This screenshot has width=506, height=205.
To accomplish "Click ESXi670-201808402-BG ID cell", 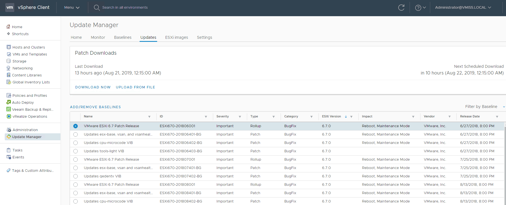I will coord(181,201).
